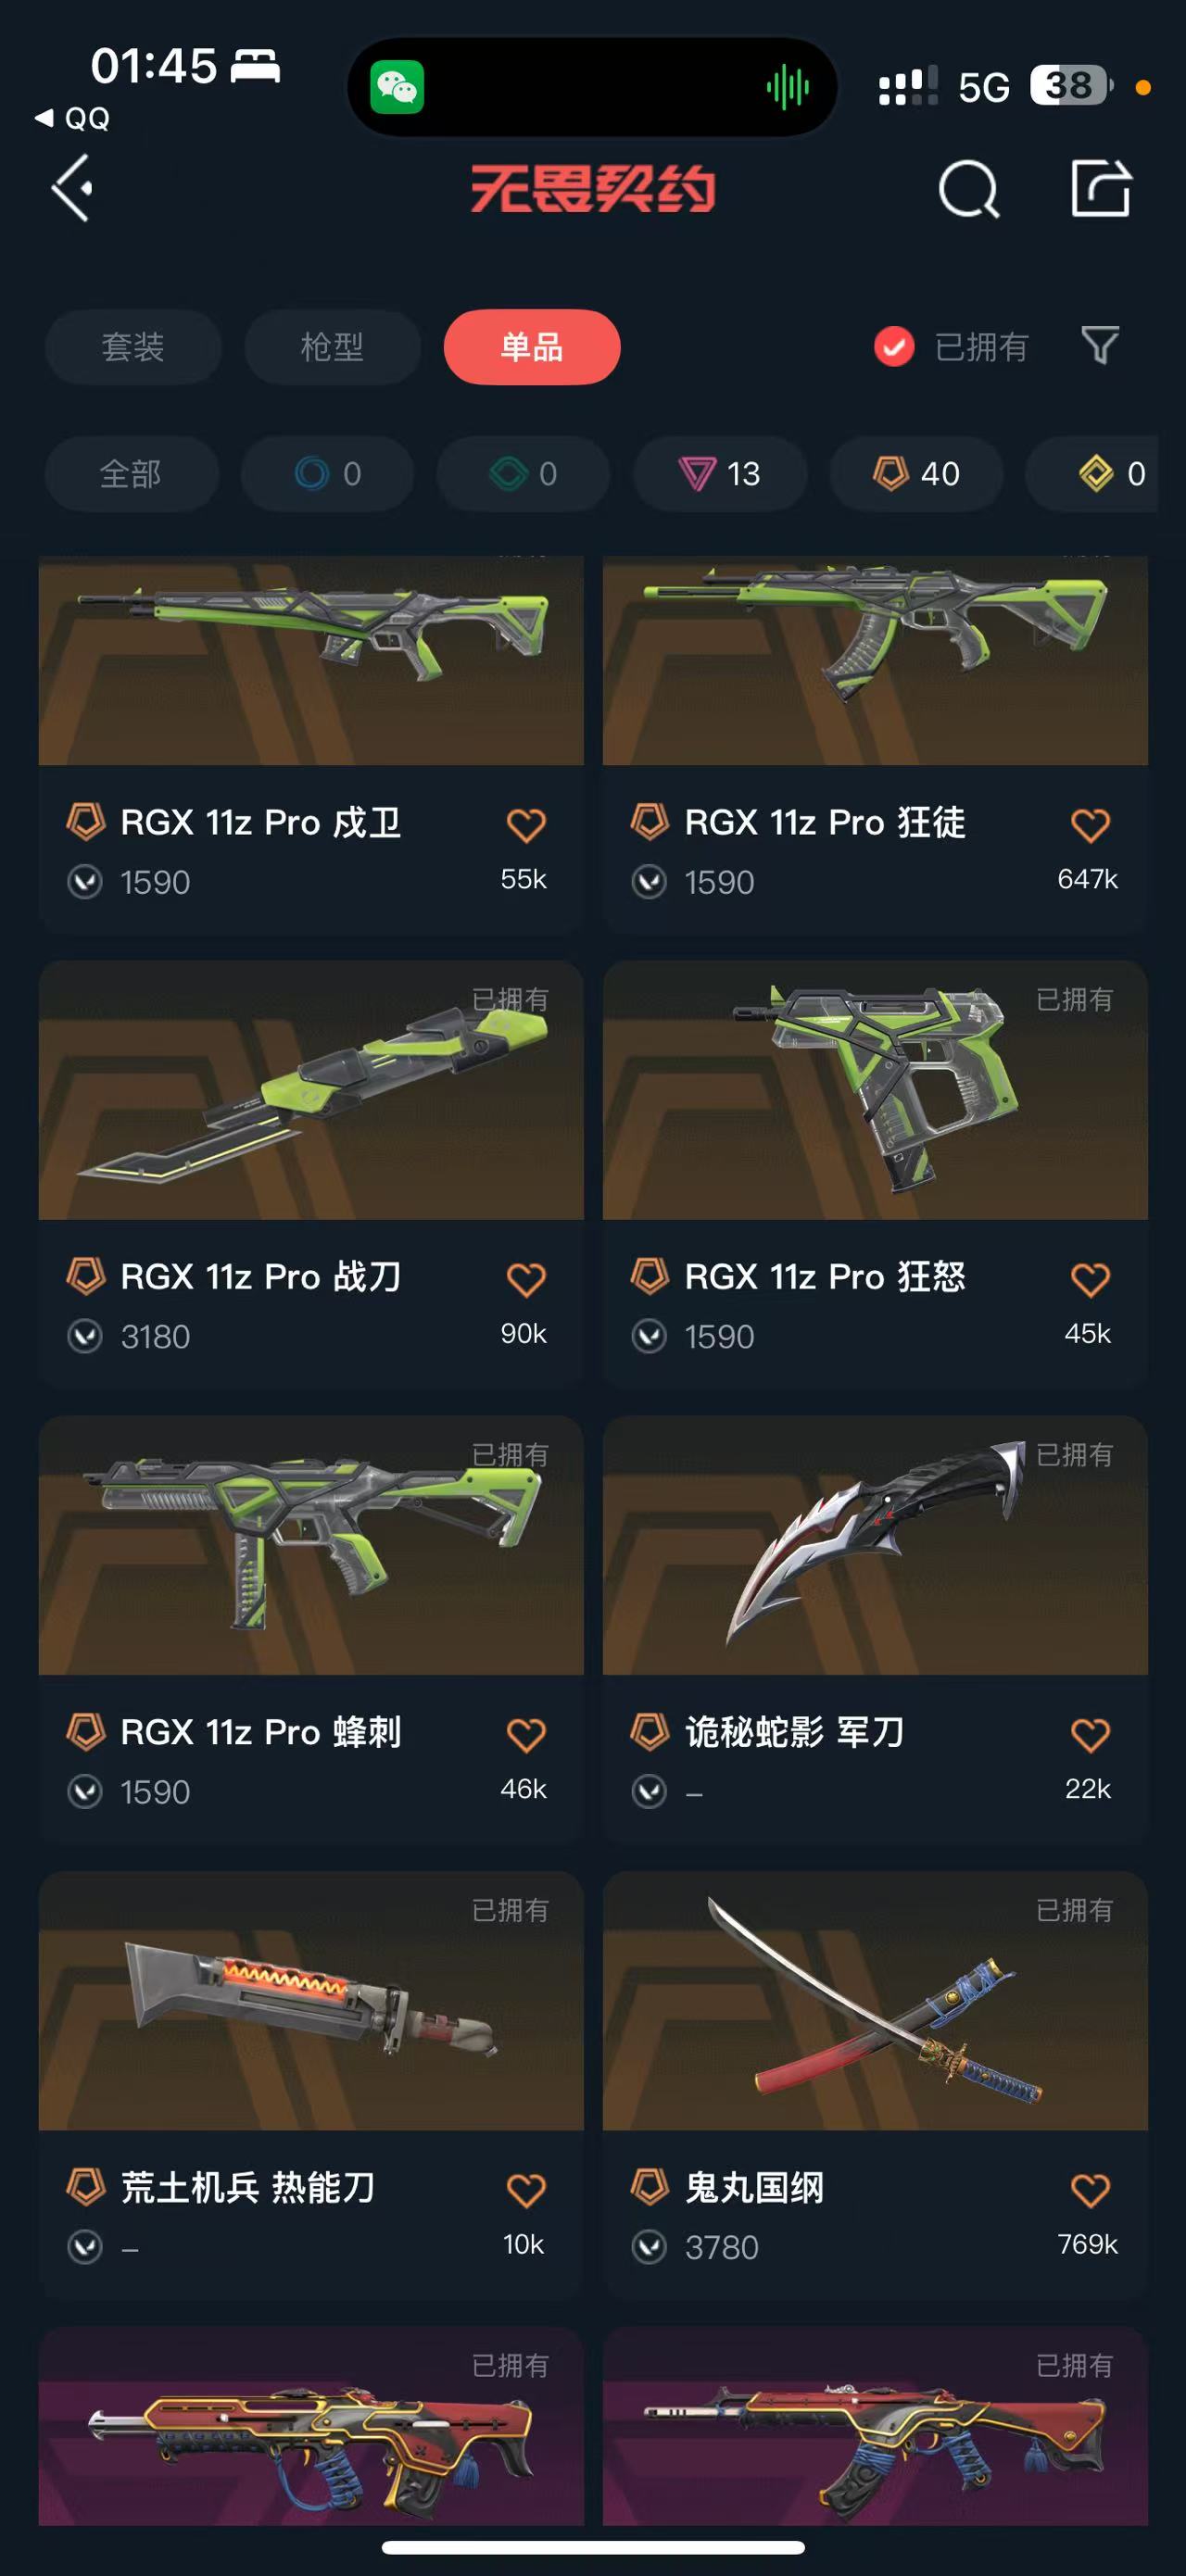Return to QQ via status bar link

pyautogui.click(x=72, y=118)
